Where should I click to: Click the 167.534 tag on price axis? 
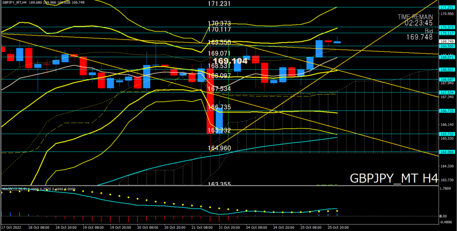click(x=447, y=93)
